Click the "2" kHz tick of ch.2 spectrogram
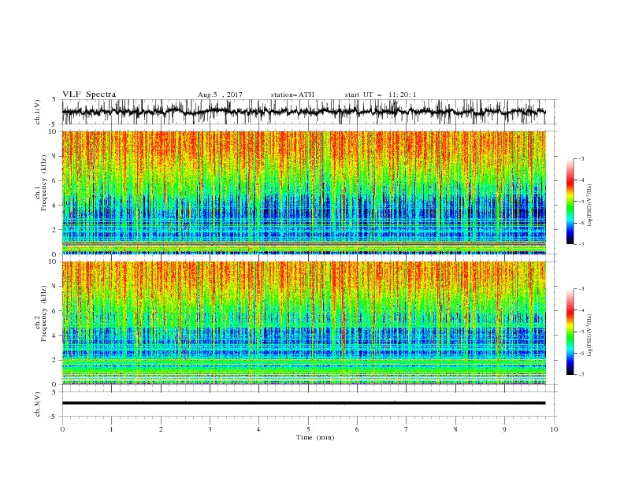The width and height of the screenshot is (624, 482). (x=56, y=360)
